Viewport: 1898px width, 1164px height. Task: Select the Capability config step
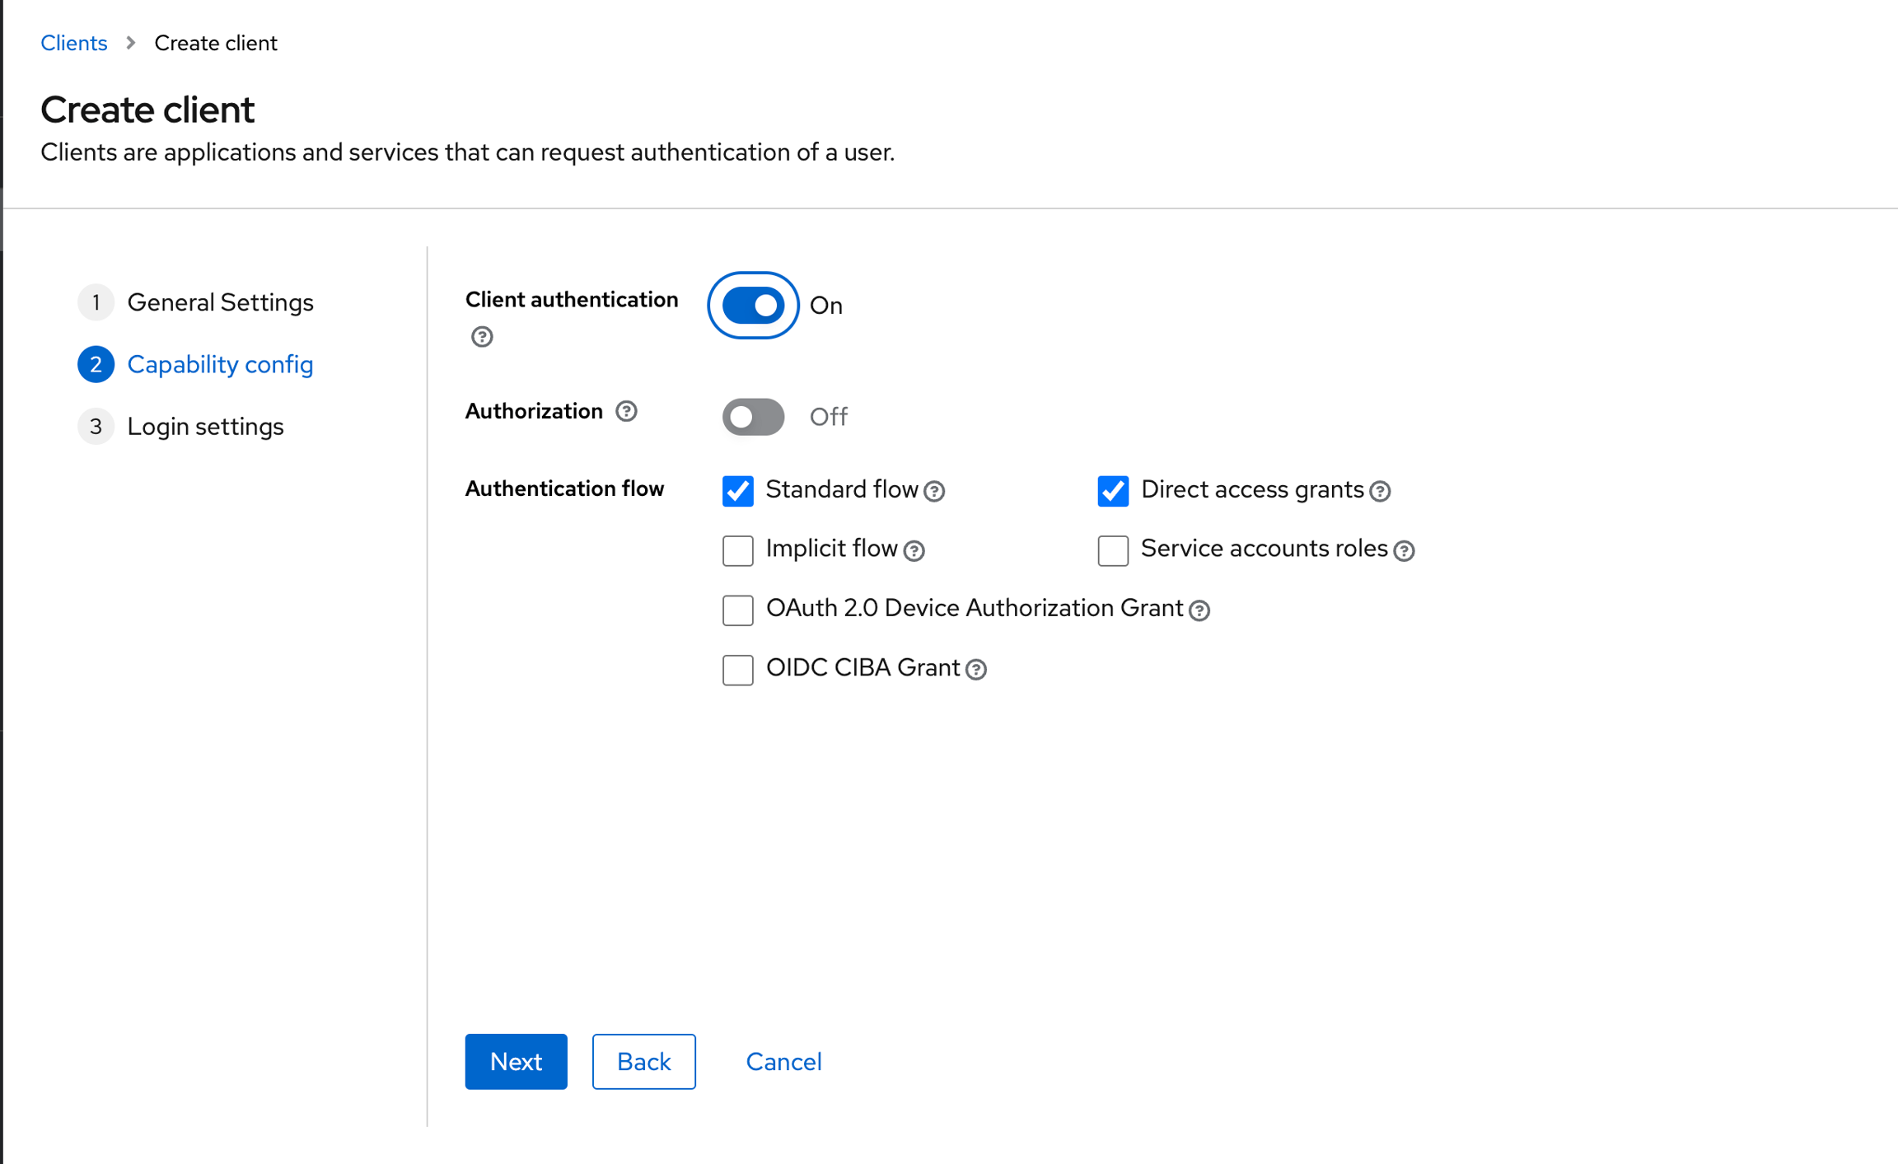[220, 364]
